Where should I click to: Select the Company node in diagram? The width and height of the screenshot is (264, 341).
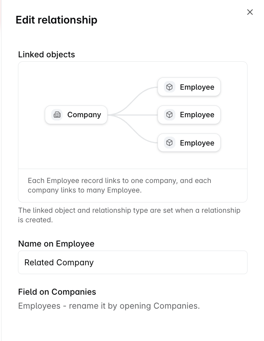76,115
